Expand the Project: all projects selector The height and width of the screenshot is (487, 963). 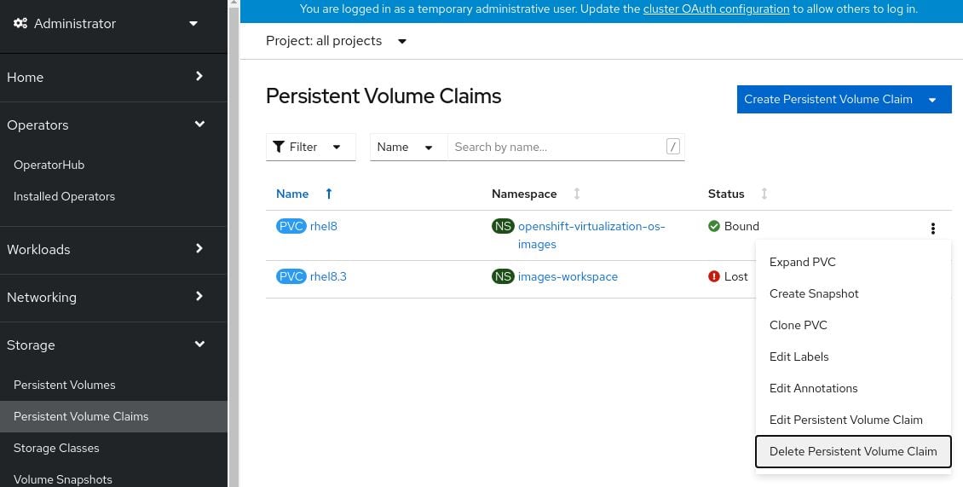[x=337, y=41]
